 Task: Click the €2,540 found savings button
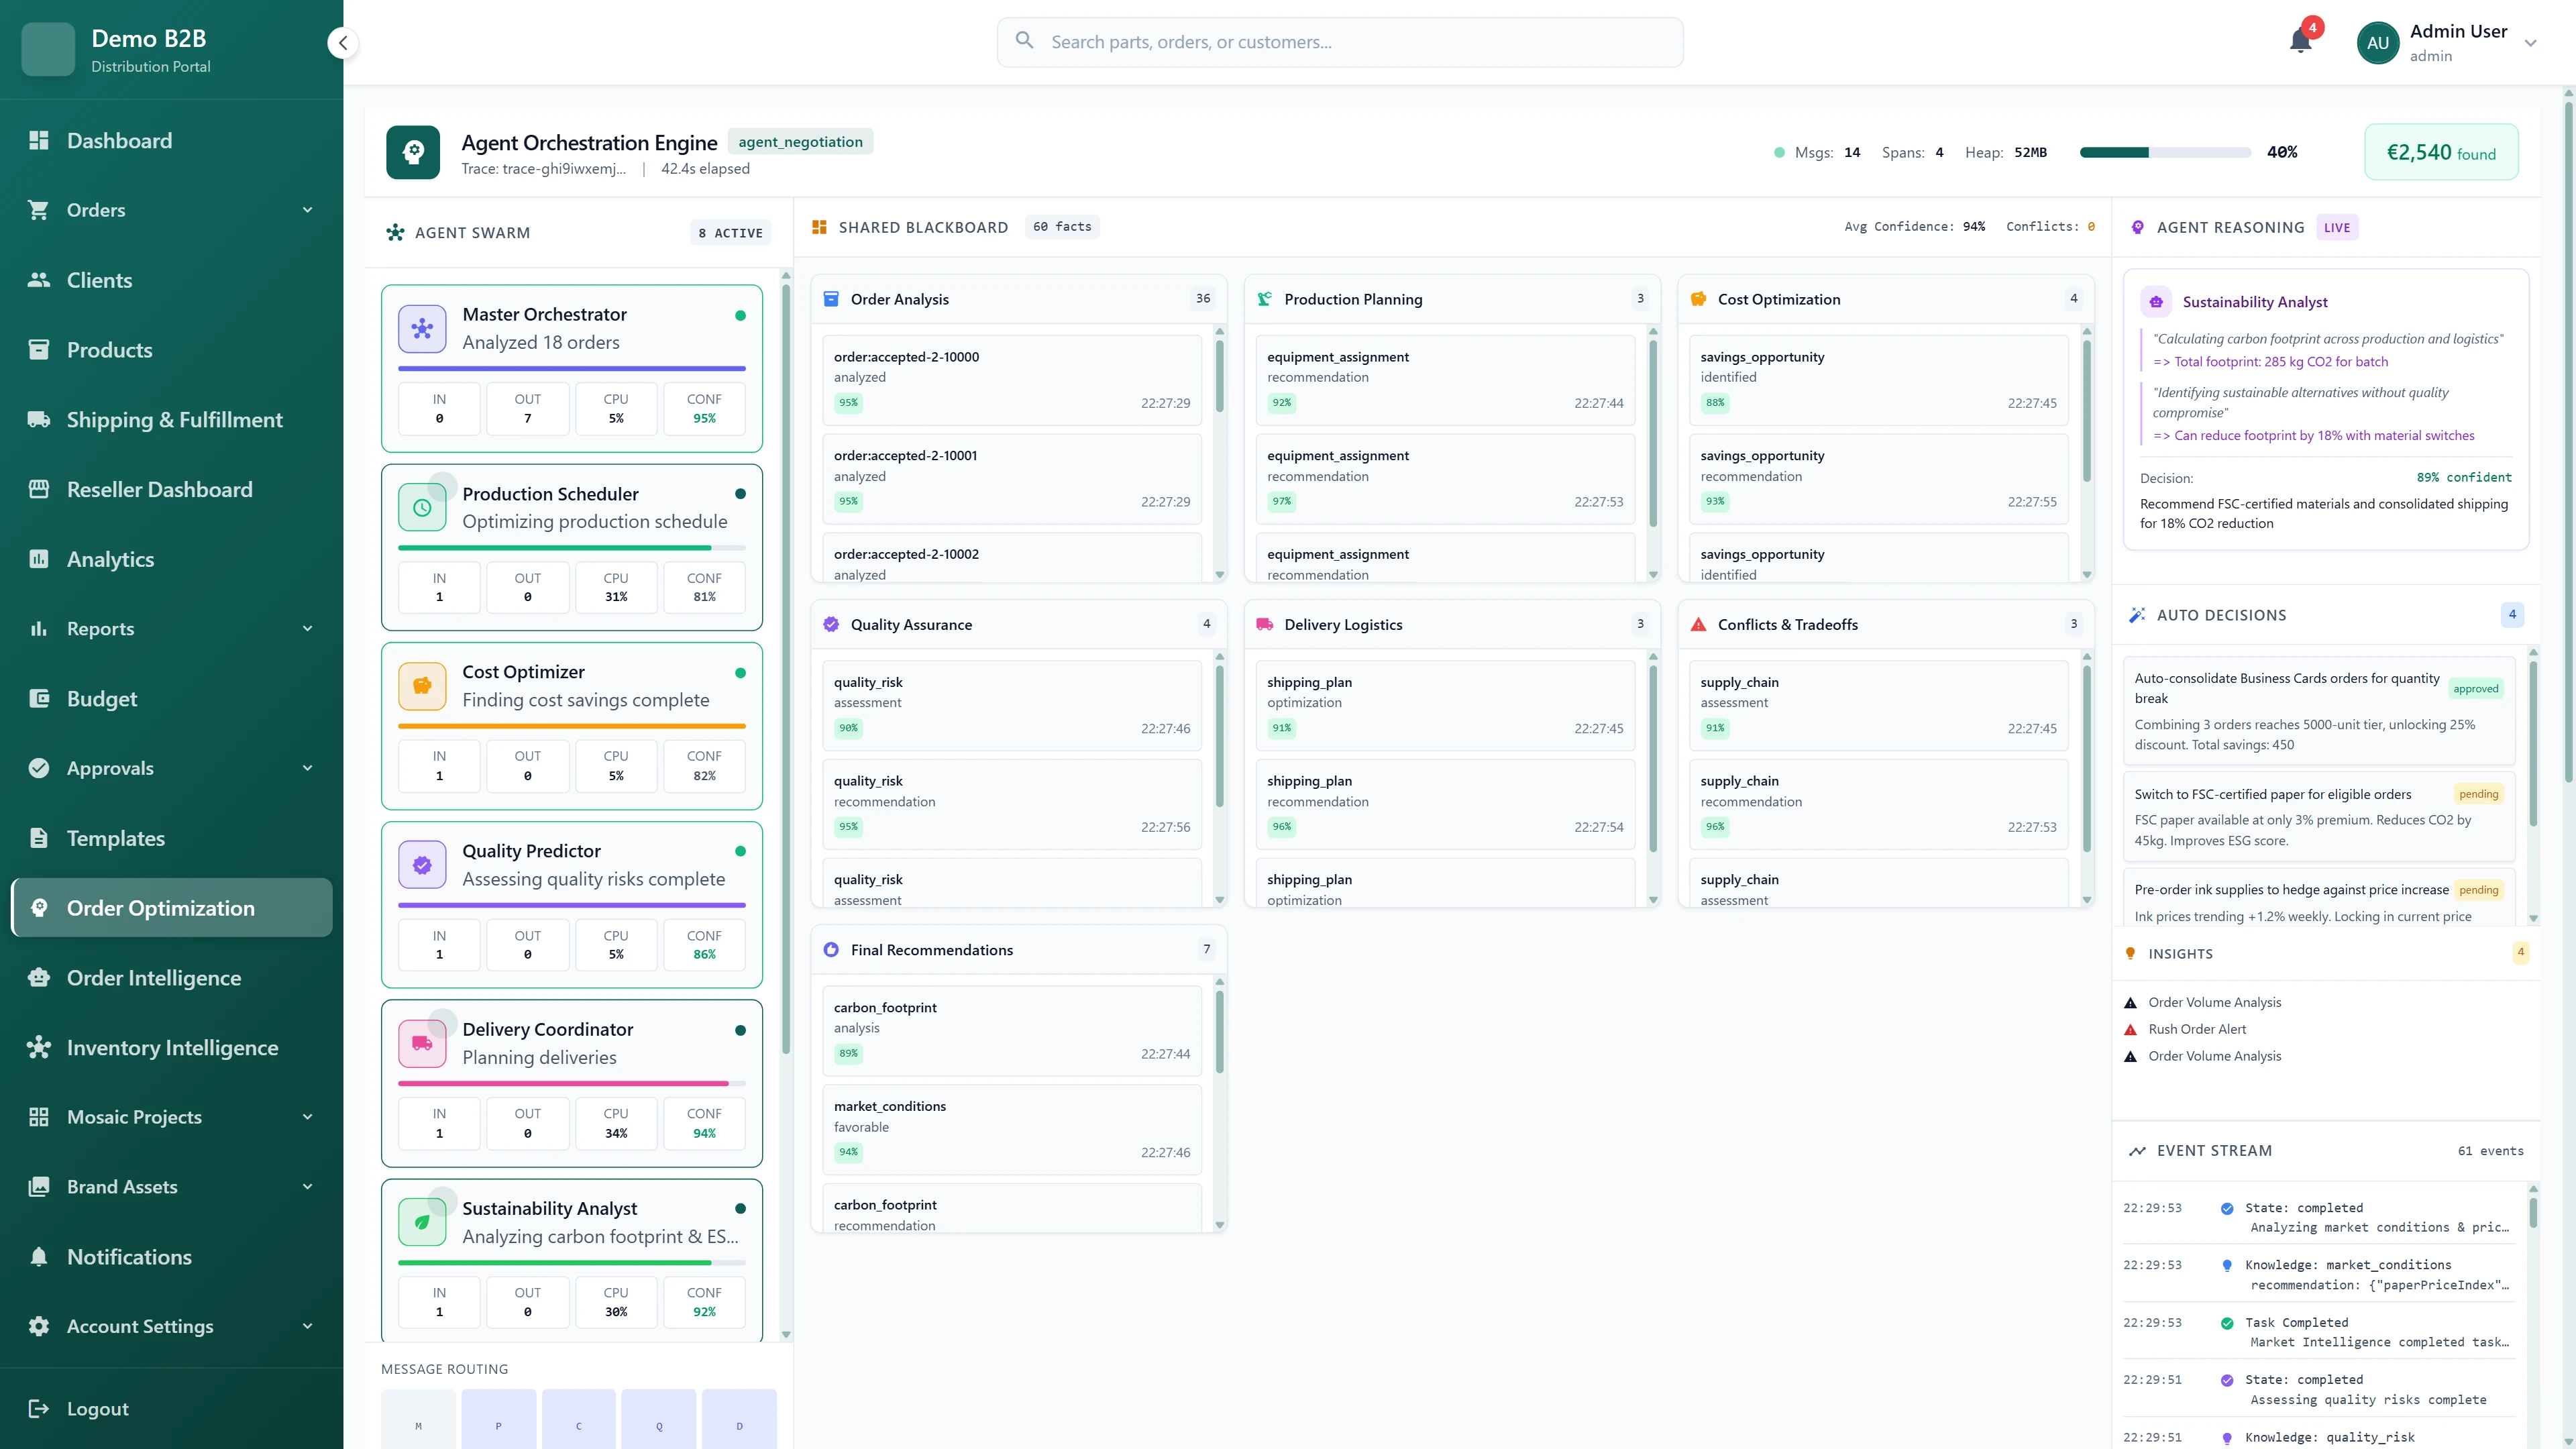[2440, 152]
